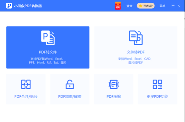The width and height of the screenshot is (185, 122).
Task: Click the crown icon on VIP button
Action: pyautogui.click(x=141, y=6)
